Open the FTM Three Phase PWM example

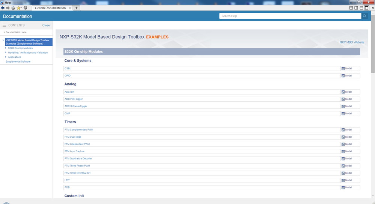coord(77,166)
